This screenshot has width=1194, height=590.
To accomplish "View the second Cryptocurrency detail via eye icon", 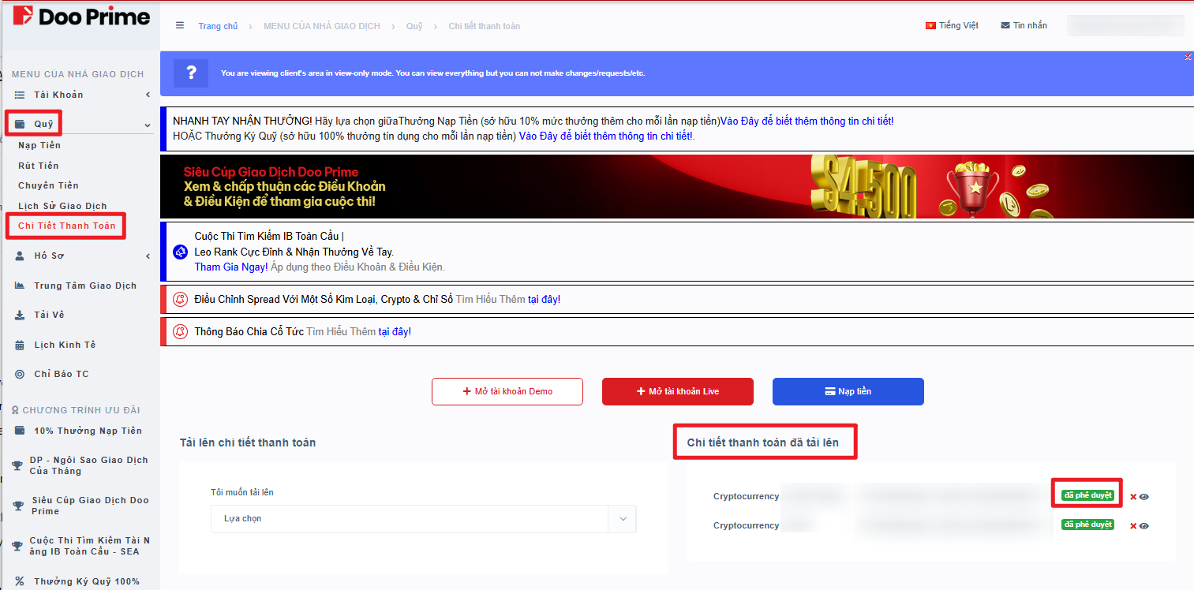I will tap(1144, 526).
